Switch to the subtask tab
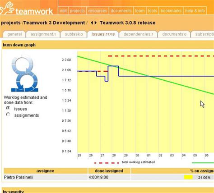214x193 pixels. (x=74, y=34)
